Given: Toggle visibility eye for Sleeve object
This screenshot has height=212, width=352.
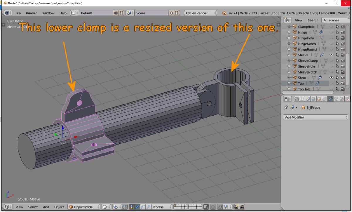Looking at the screenshot, I should click(331, 55).
